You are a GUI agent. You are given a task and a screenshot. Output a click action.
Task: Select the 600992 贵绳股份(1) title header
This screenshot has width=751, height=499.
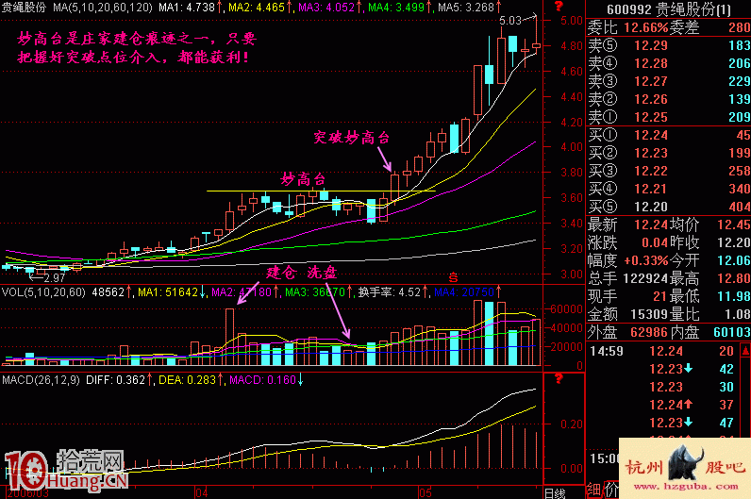pos(669,9)
